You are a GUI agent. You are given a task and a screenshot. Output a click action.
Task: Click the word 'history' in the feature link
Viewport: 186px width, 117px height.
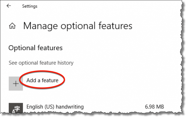tap(65, 63)
